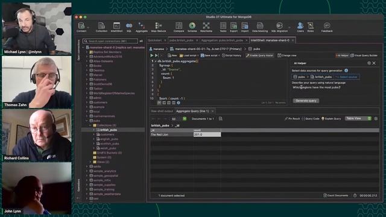Click the Generate query button
Image resolution: width=386 pixels, height=217 pixels.
[306, 101]
